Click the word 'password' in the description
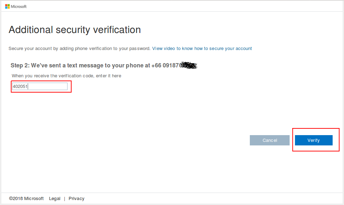This screenshot has height=205, width=344. pyautogui.click(x=140, y=49)
